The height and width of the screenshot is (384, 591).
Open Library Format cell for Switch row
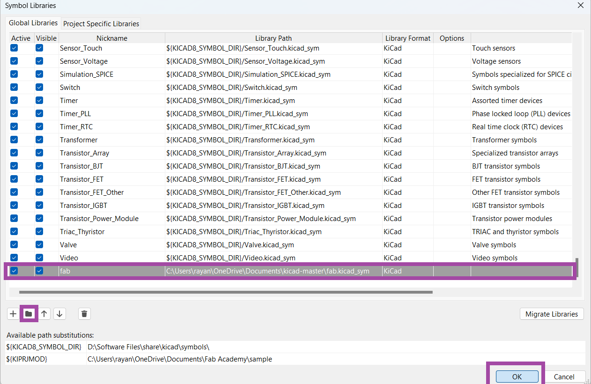click(x=407, y=88)
